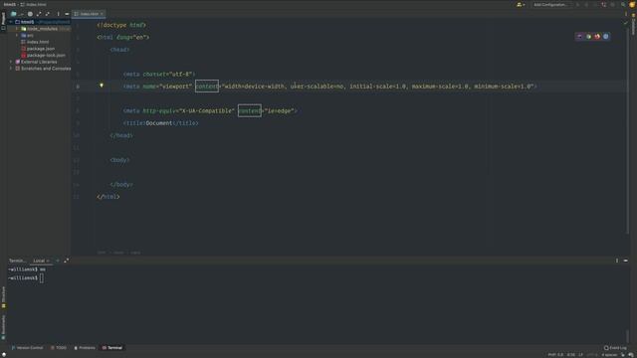Click the Run button in toolbar
This screenshot has height=358, width=637.
[577, 4]
